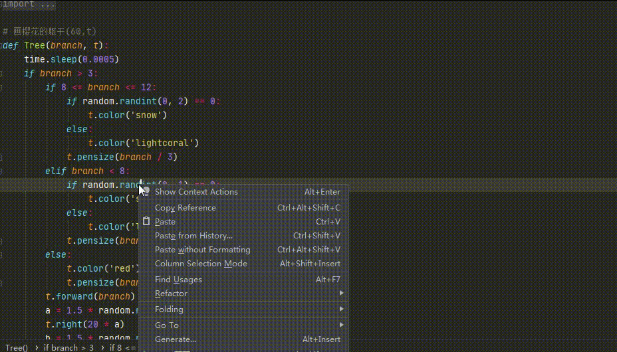Select Paste without Formatting
This screenshot has height=352, width=617.
(x=202, y=250)
